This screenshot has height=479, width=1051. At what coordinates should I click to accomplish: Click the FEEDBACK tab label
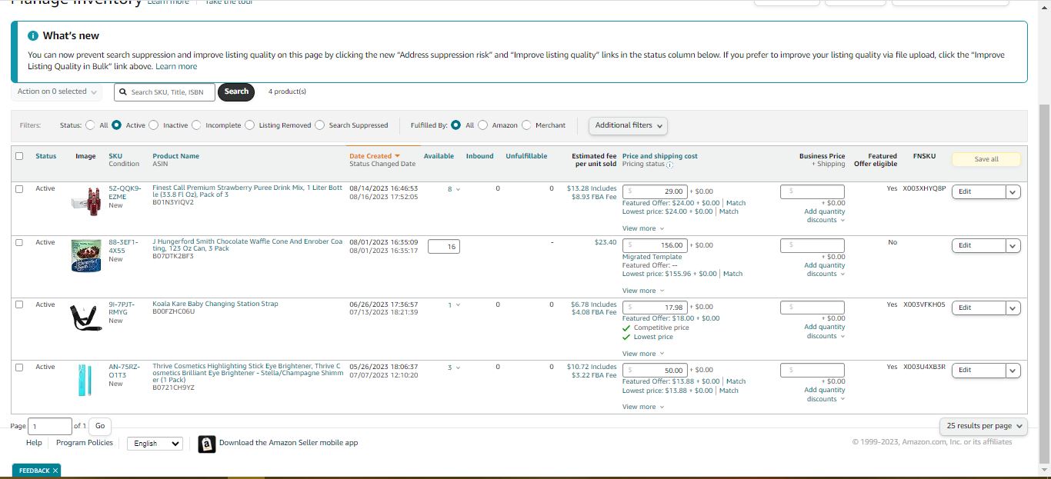[x=34, y=471]
